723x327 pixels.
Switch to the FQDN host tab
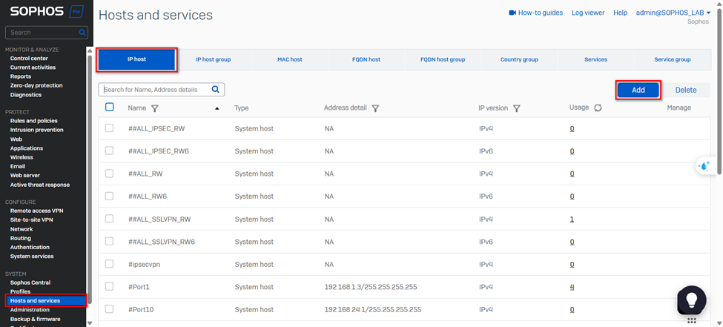[x=366, y=59]
